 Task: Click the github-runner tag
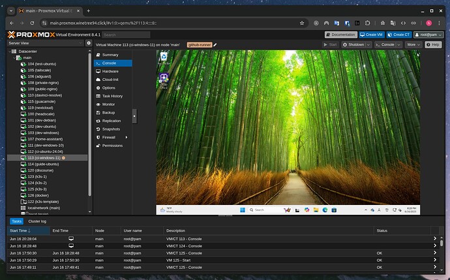click(200, 45)
